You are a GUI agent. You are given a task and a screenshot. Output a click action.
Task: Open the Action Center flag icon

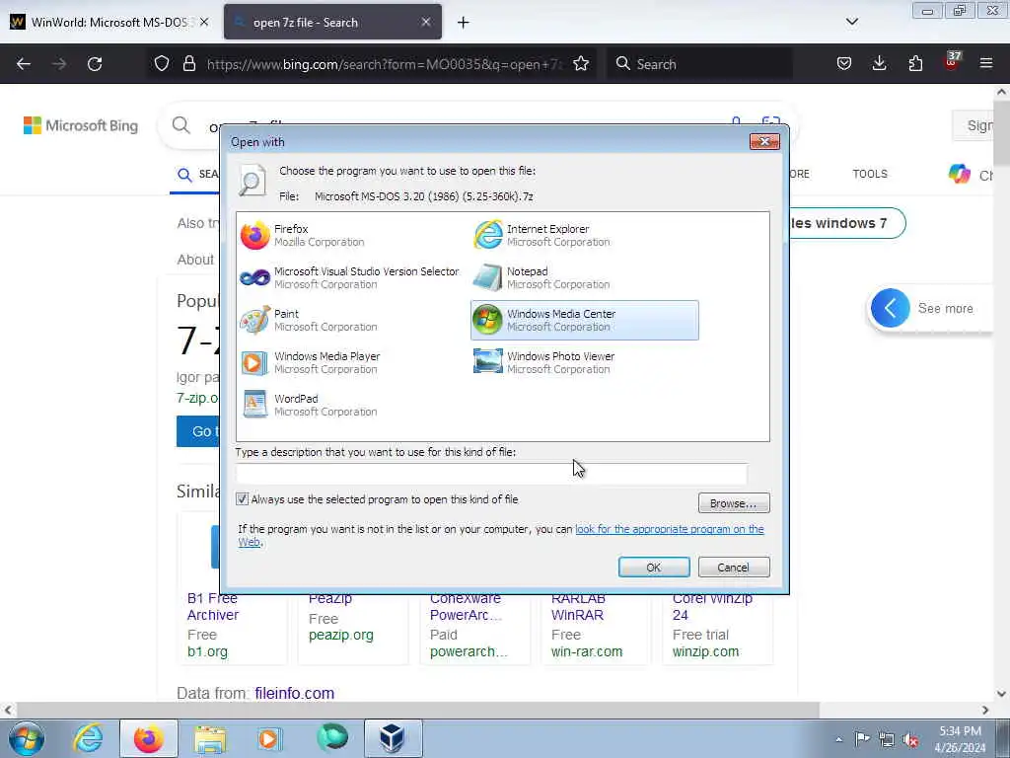[861, 738]
